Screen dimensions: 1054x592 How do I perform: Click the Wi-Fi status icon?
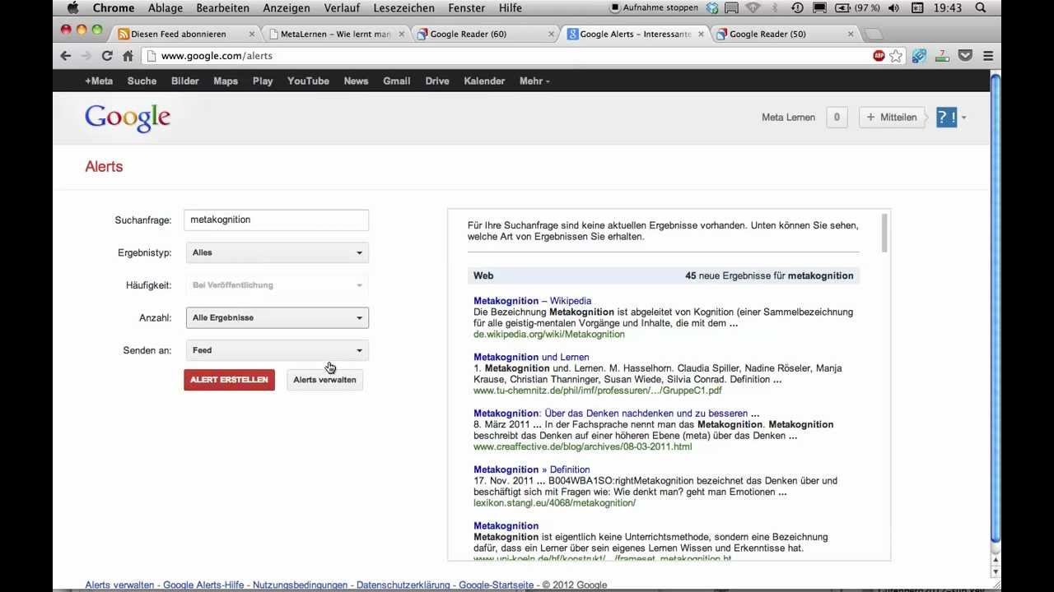tap(753, 7)
